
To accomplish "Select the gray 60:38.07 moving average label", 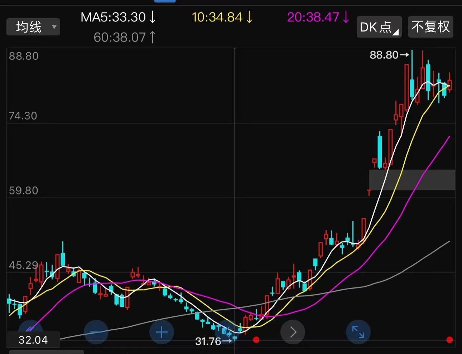I will 125,37.
